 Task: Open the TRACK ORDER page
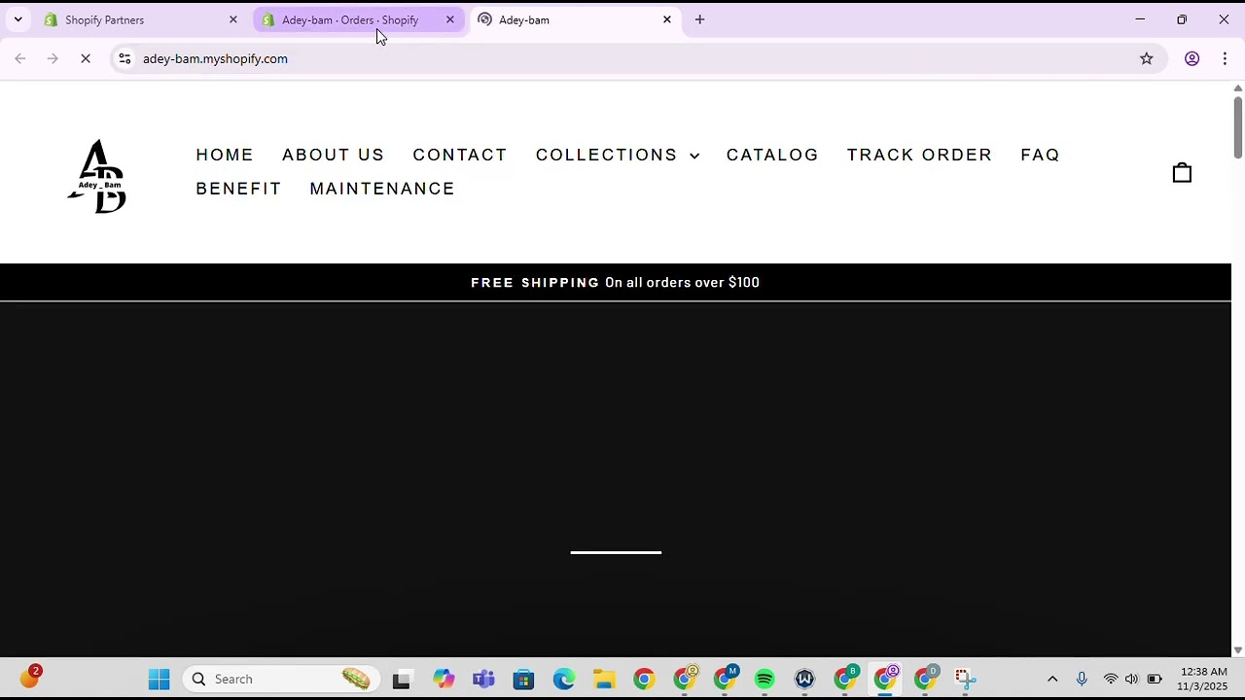(919, 155)
